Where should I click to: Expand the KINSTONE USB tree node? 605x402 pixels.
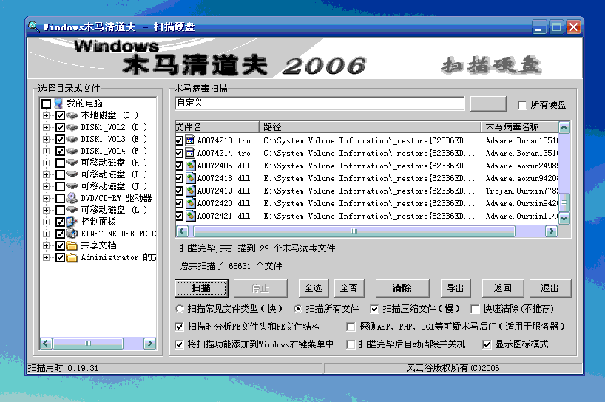pos(47,234)
